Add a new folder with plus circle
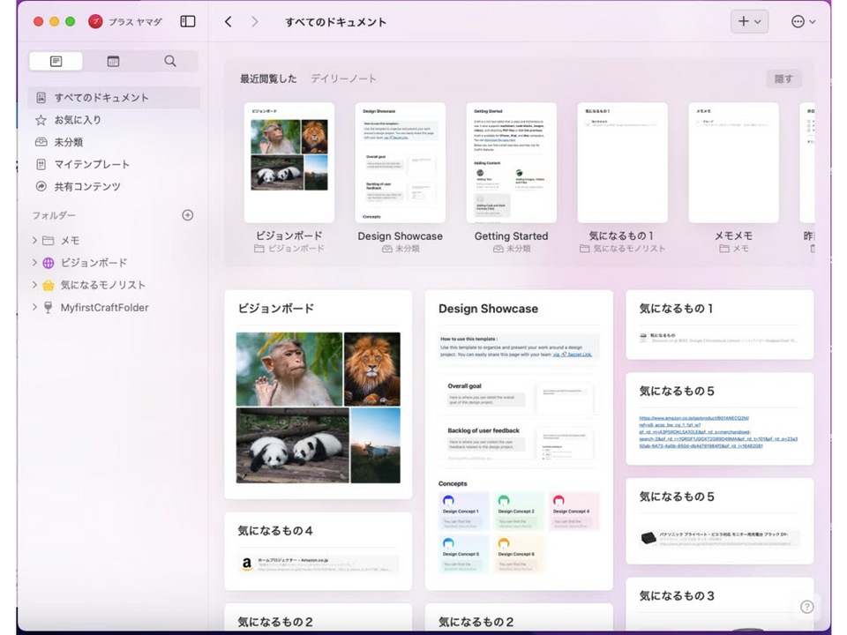 coord(187,215)
